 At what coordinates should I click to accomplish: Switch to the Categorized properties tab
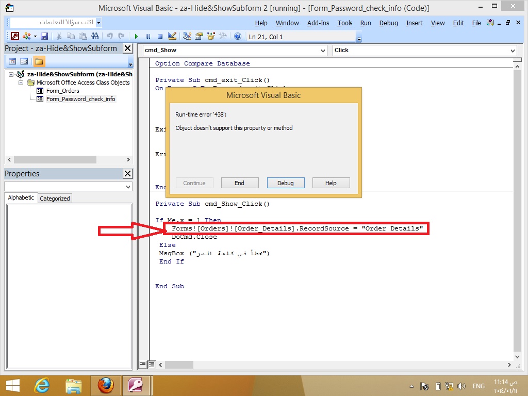tap(55, 199)
